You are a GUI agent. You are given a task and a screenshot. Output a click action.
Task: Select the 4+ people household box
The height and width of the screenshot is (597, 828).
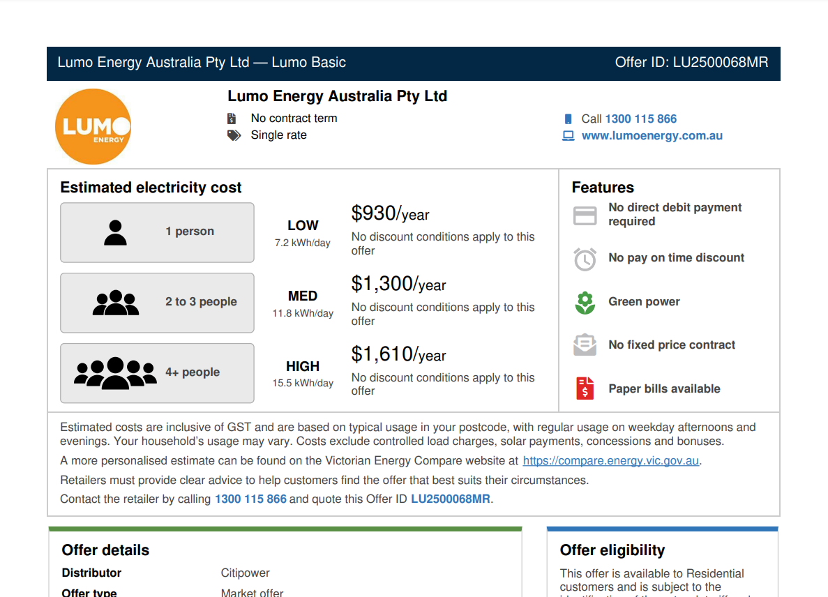click(158, 373)
